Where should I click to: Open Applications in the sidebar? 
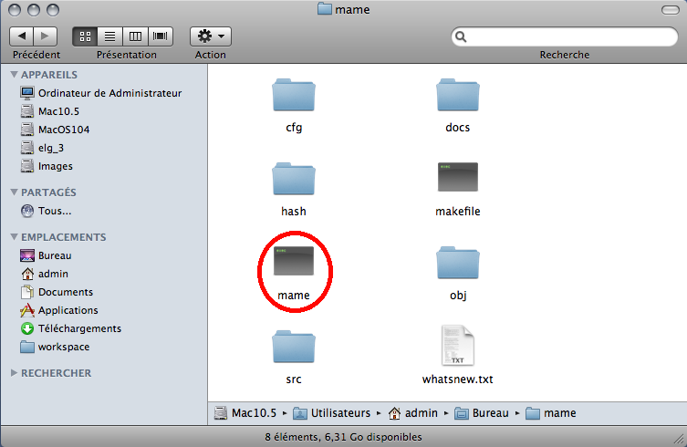click(59, 310)
